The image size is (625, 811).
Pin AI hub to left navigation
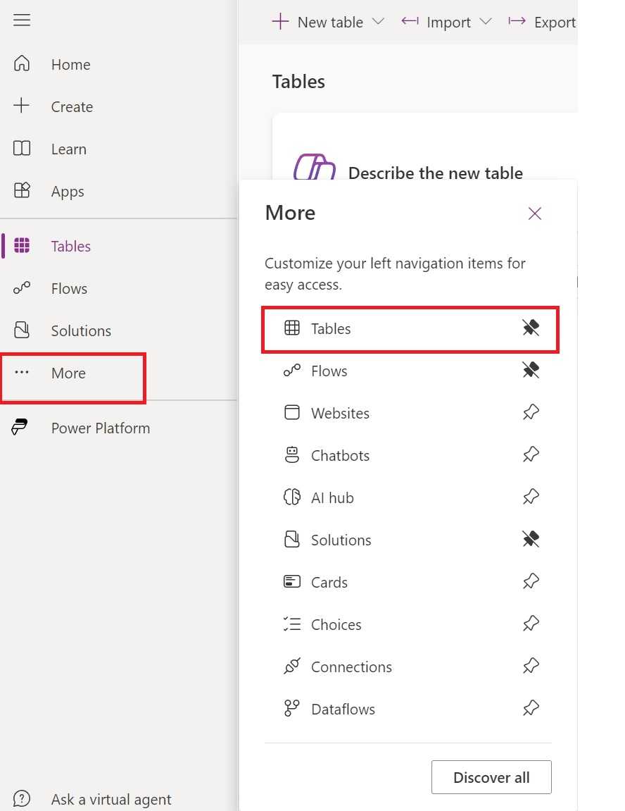click(x=531, y=497)
